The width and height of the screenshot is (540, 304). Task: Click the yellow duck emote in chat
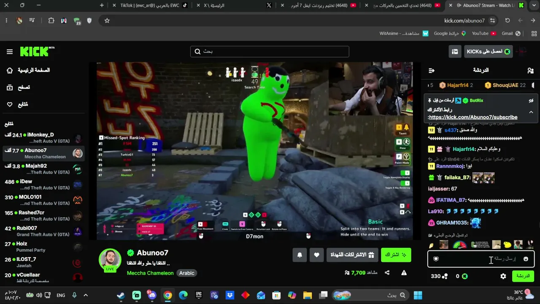[508, 245]
